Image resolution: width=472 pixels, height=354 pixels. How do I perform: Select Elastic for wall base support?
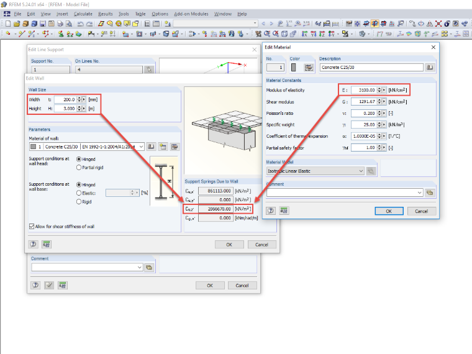tap(79, 193)
